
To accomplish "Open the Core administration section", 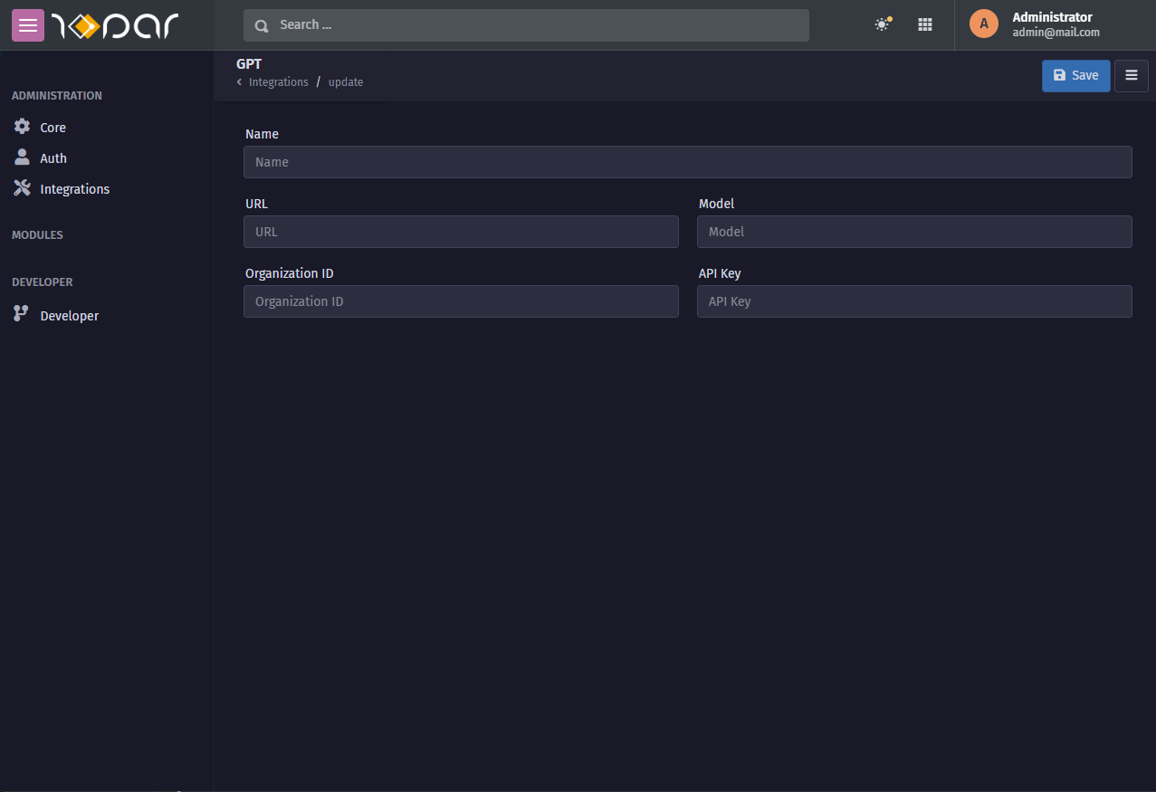I will tap(52, 127).
